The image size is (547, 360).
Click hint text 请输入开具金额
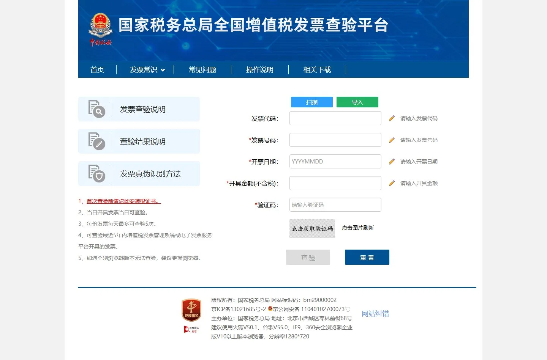pyautogui.click(x=419, y=183)
